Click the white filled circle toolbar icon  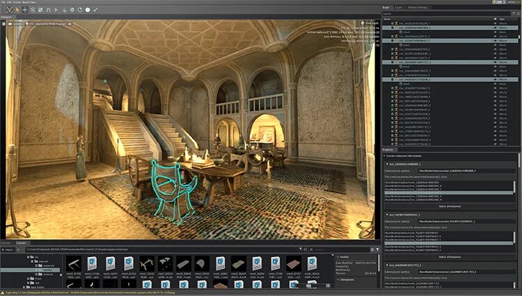[88, 10]
